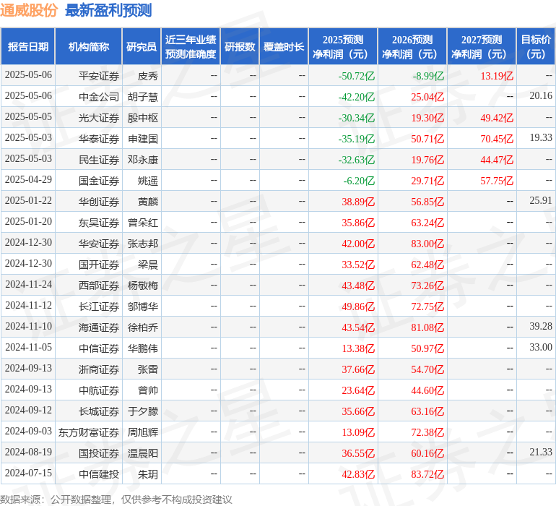Click analyst name 申建国

click(143, 138)
